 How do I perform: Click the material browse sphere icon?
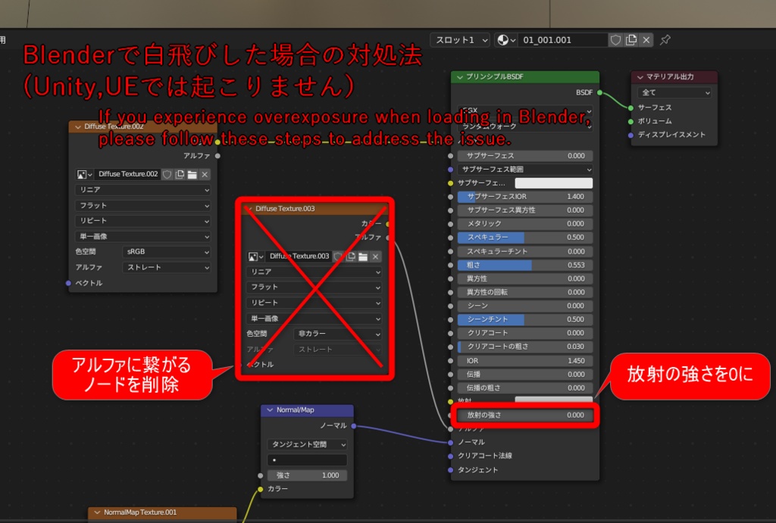pyautogui.click(x=506, y=40)
